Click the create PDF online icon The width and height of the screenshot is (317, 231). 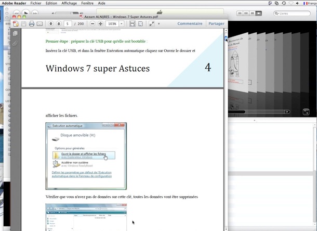pyautogui.click(x=16, y=24)
